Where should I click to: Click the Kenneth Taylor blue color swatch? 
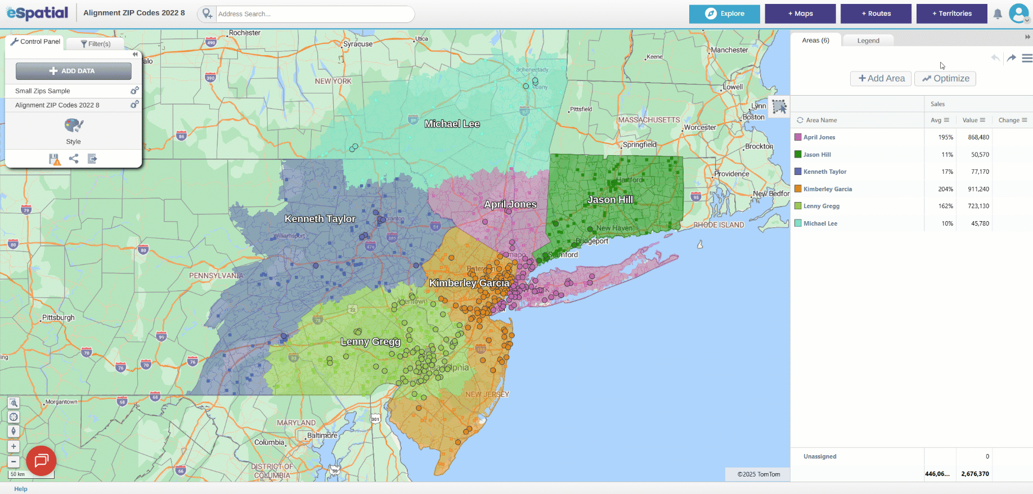798,172
